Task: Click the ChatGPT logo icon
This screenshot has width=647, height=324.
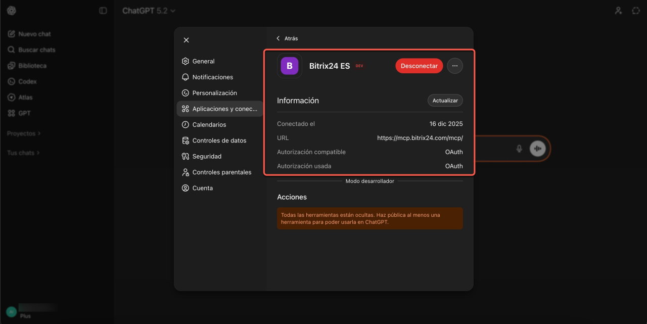Action: (x=11, y=11)
